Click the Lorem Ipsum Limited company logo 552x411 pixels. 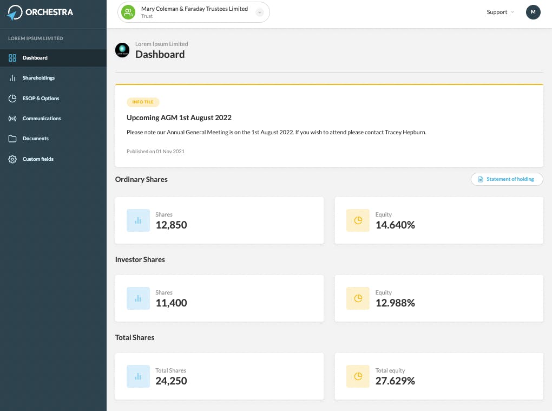pos(122,50)
